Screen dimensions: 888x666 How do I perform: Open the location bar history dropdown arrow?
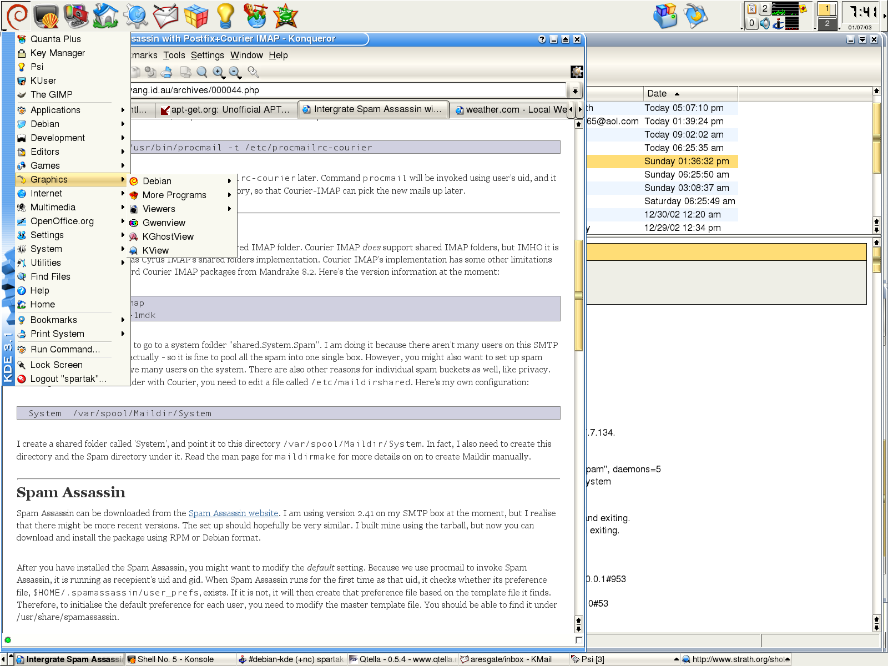(575, 90)
